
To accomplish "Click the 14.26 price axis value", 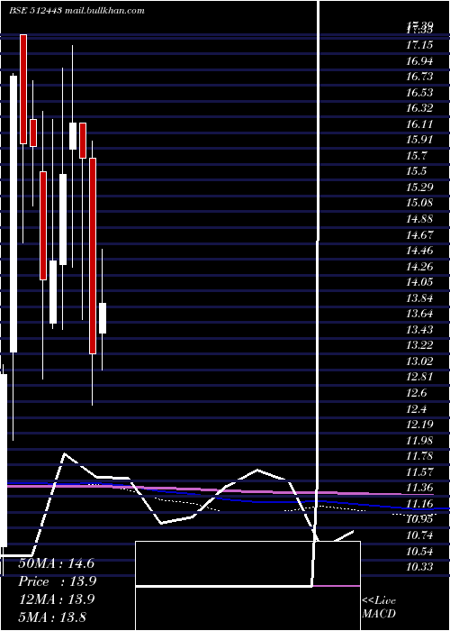I will coord(419,266).
